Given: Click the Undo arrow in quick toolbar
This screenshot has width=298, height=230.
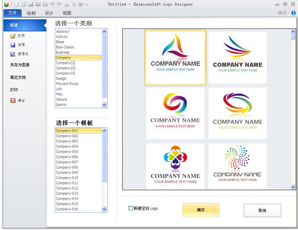Looking at the screenshot, I should (x=52, y=4).
